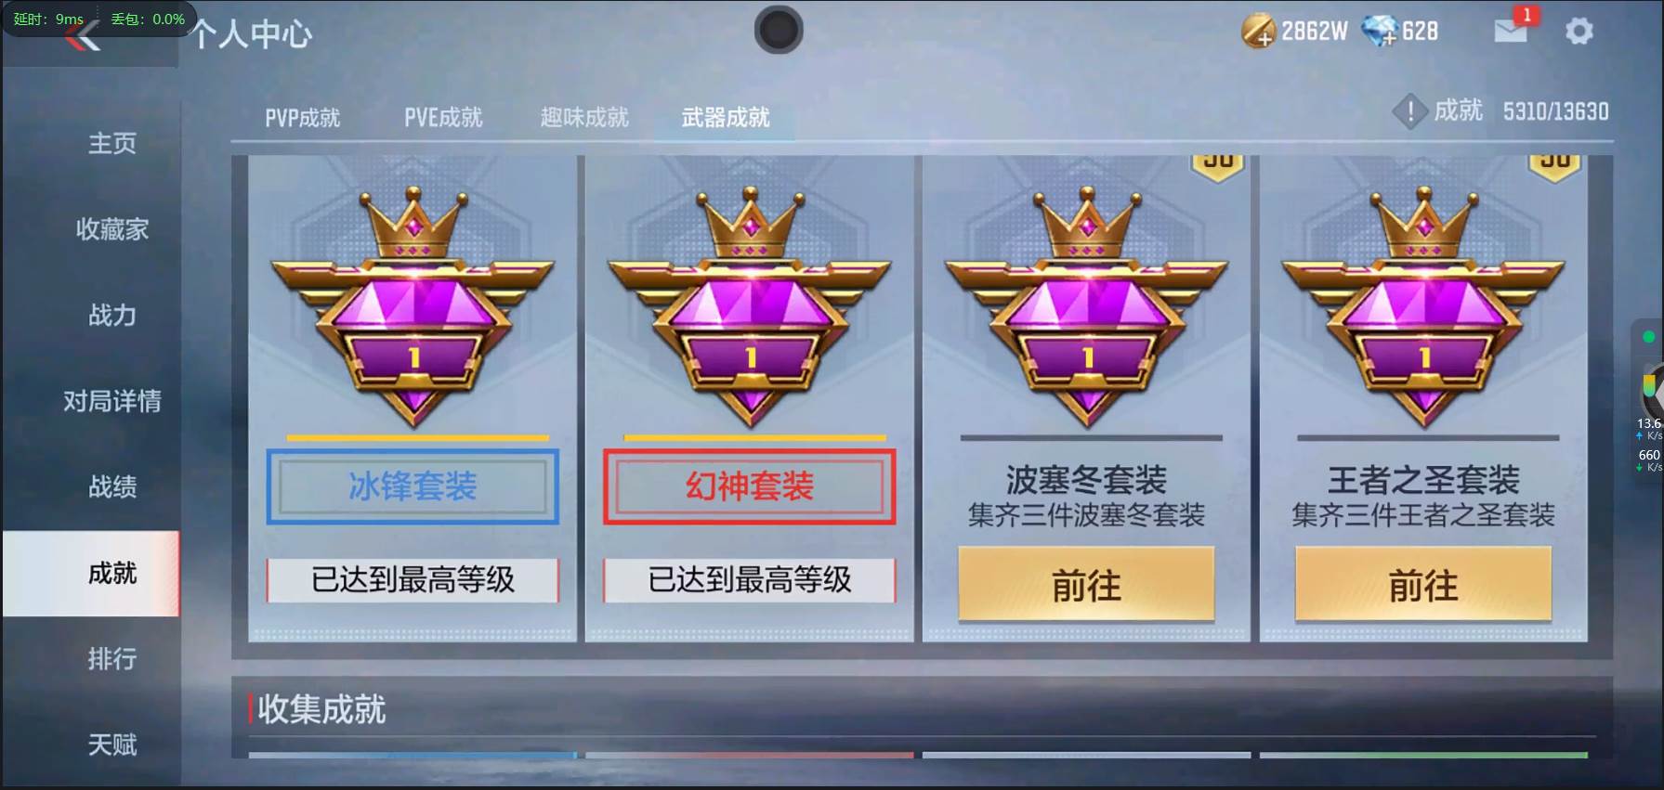Add gold coins with the coin icon
The height and width of the screenshot is (790, 1664).
pyautogui.click(x=1258, y=32)
